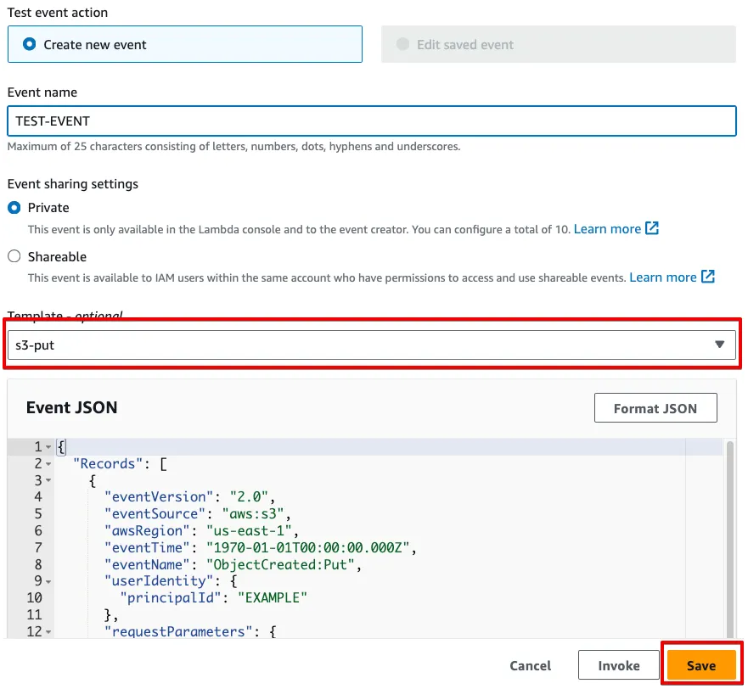
Task: Click the "2.0" version value in JSON
Action: click(x=249, y=497)
